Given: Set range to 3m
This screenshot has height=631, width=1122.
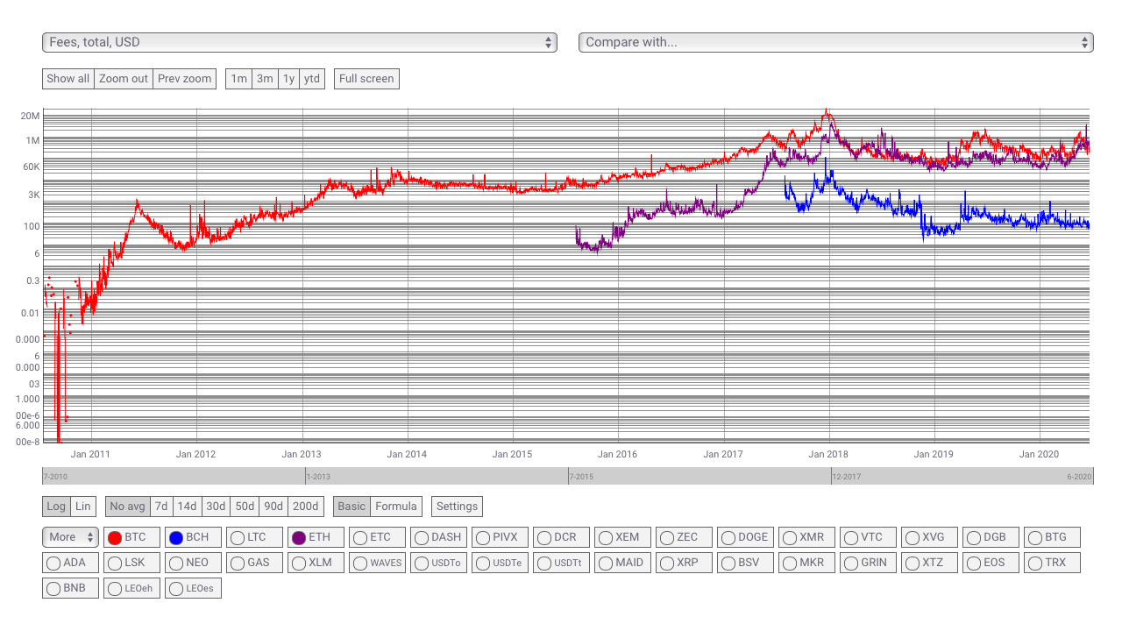Looking at the screenshot, I should (x=265, y=79).
